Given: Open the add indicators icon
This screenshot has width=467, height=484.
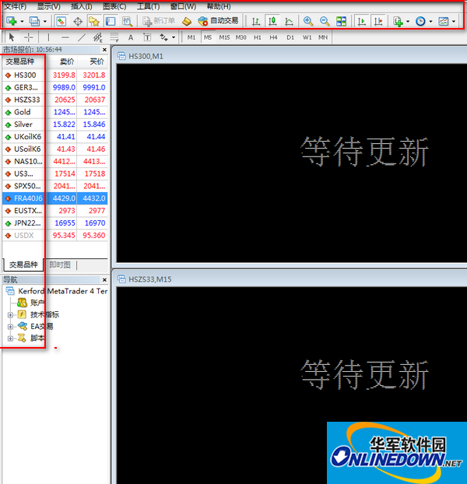Looking at the screenshot, I should 398,21.
